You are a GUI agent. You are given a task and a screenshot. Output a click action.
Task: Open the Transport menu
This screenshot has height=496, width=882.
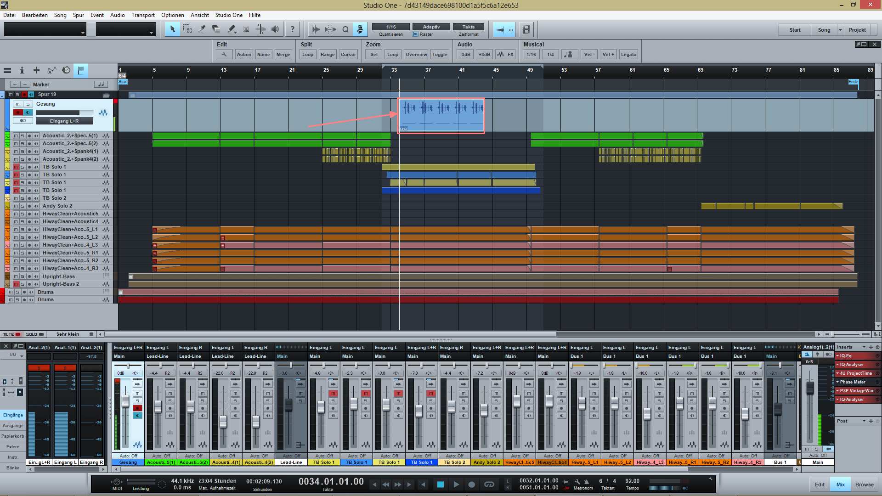coord(143,15)
